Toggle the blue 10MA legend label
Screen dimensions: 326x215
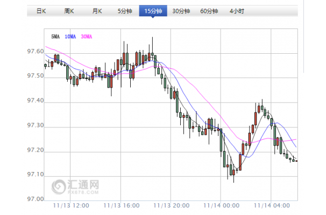pyautogui.click(x=70, y=36)
